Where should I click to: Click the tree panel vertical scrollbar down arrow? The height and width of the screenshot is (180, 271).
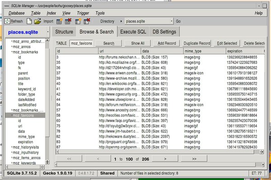pos(47,163)
